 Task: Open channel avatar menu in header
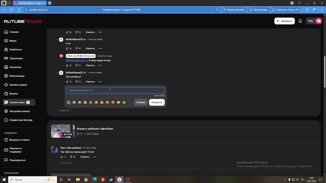click(x=318, y=21)
